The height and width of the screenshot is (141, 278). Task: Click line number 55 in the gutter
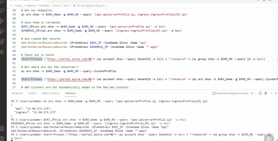coord(14,79)
